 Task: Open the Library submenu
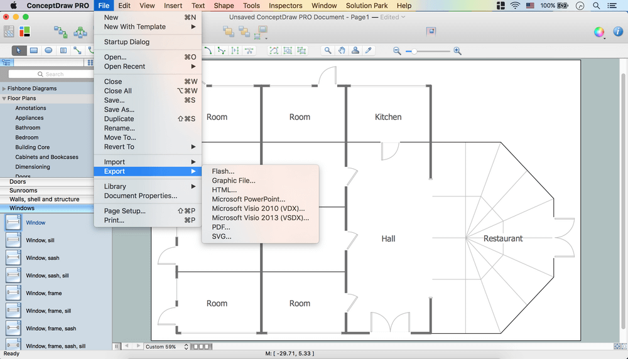pyautogui.click(x=148, y=186)
